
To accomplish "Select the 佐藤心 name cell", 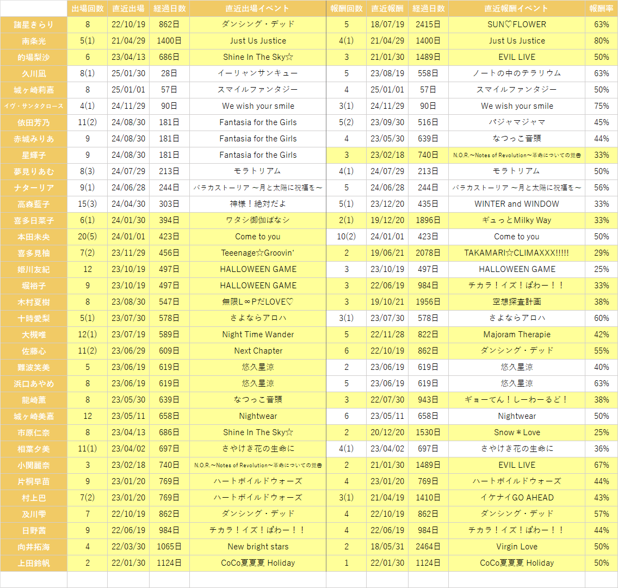I will (x=34, y=351).
